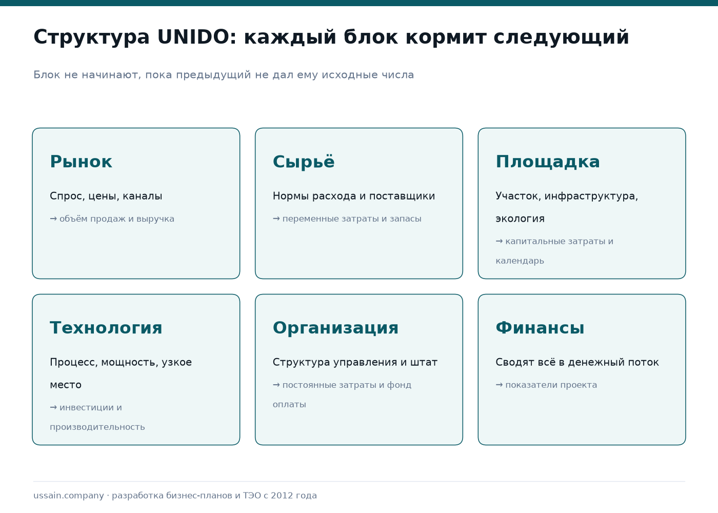
Task: Click '→ постоянные затраты и фонд оплаты' line
Action: (x=342, y=394)
